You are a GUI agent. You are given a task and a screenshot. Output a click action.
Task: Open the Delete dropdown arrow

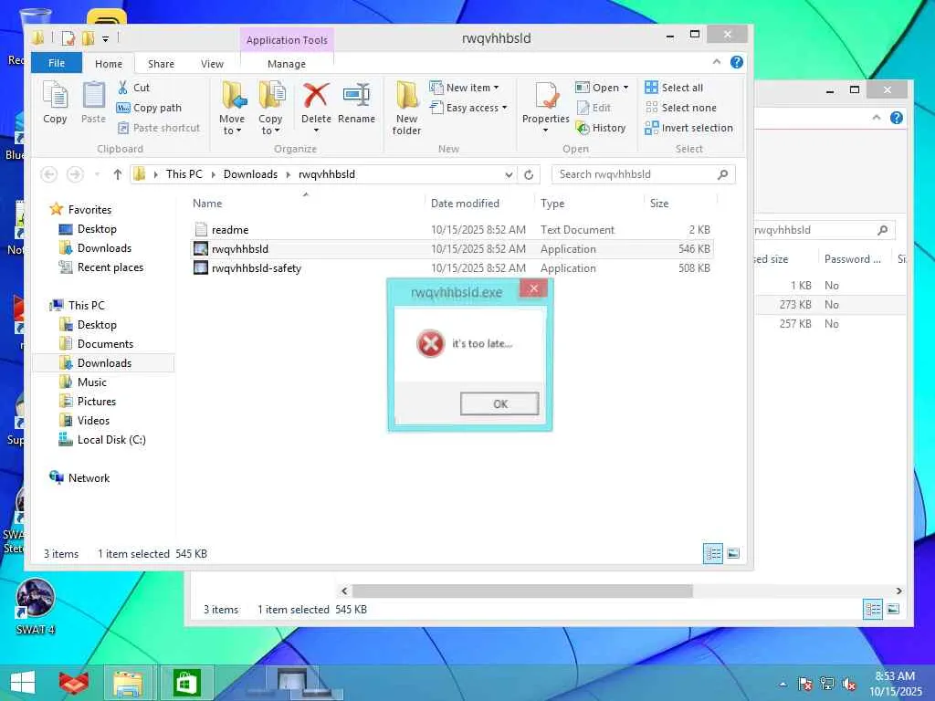[316, 131]
